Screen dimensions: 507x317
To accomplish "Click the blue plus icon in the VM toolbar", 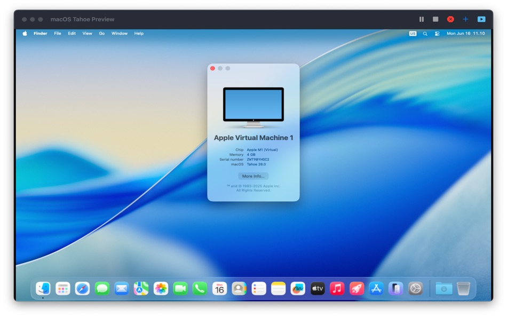I will coord(465,19).
